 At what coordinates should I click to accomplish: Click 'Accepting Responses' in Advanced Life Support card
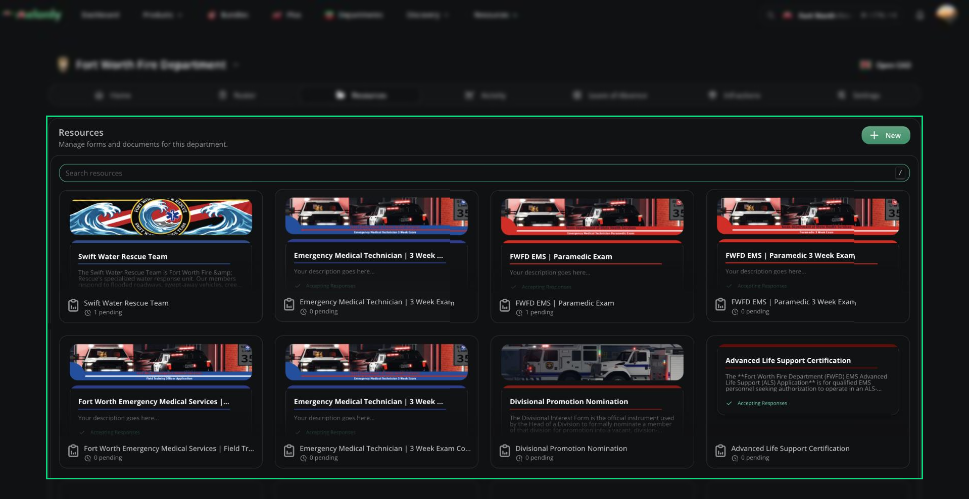click(x=762, y=403)
